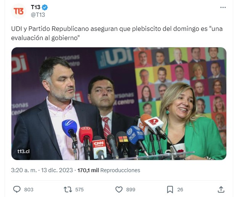Screen dimensions: 237x197
Task: Open the three-dot more options menu
Action: [223, 7]
